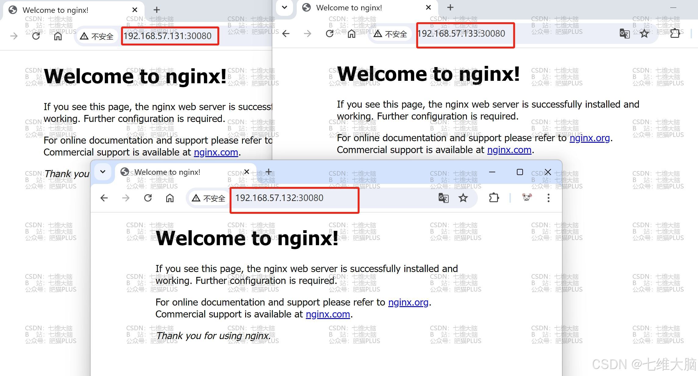Maximize the 192.168.57.132 window
Screen dimensions: 698x376
pos(520,172)
